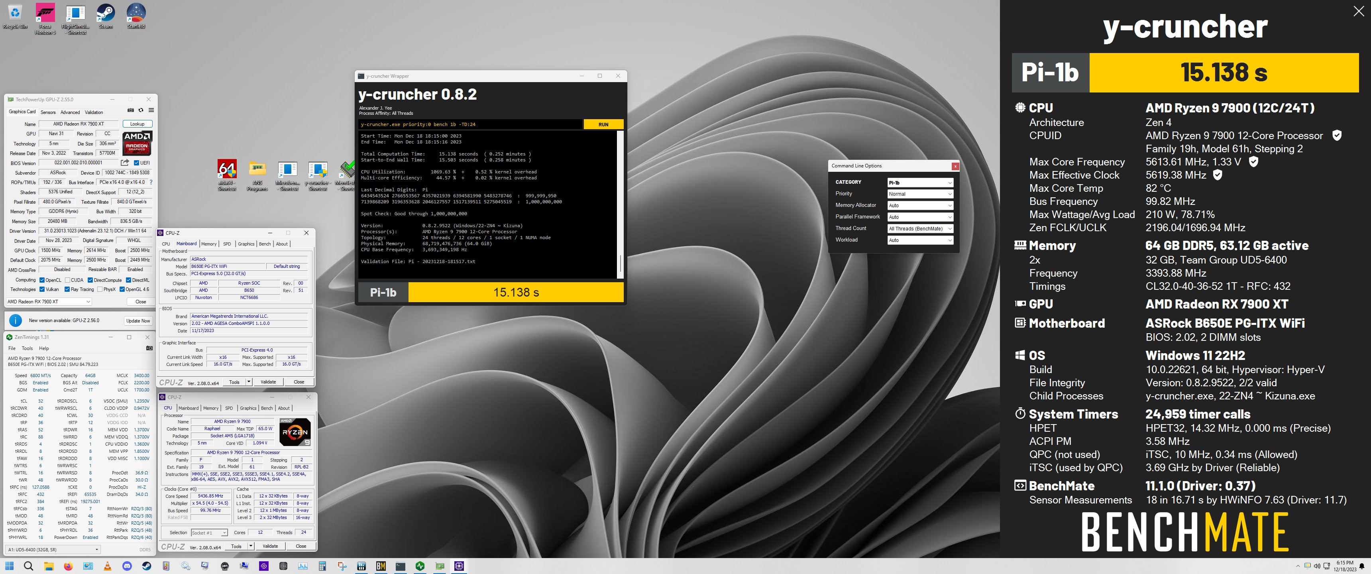Open the aida64 Shortcut desktop icon
Viewport: 1371px width, 574px height.
click(227, 175)
